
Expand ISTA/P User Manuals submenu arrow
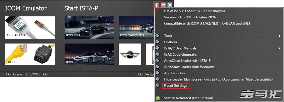coord(280,49)
